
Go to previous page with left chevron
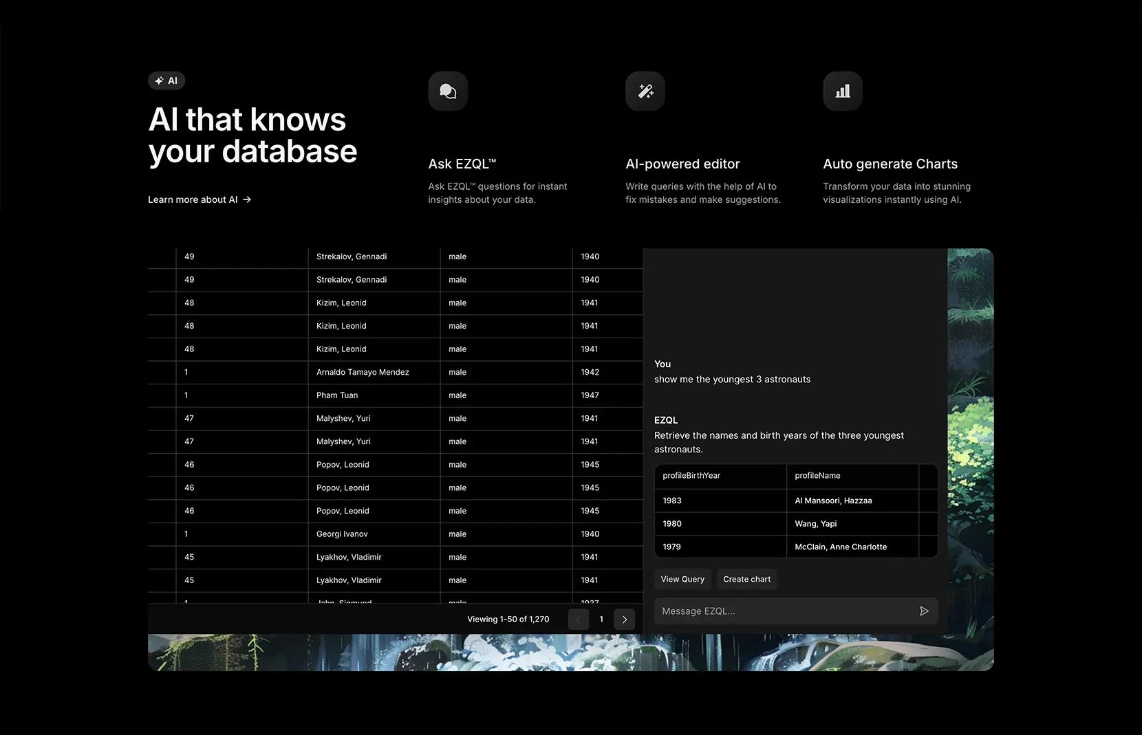click(x=579, y=619)
